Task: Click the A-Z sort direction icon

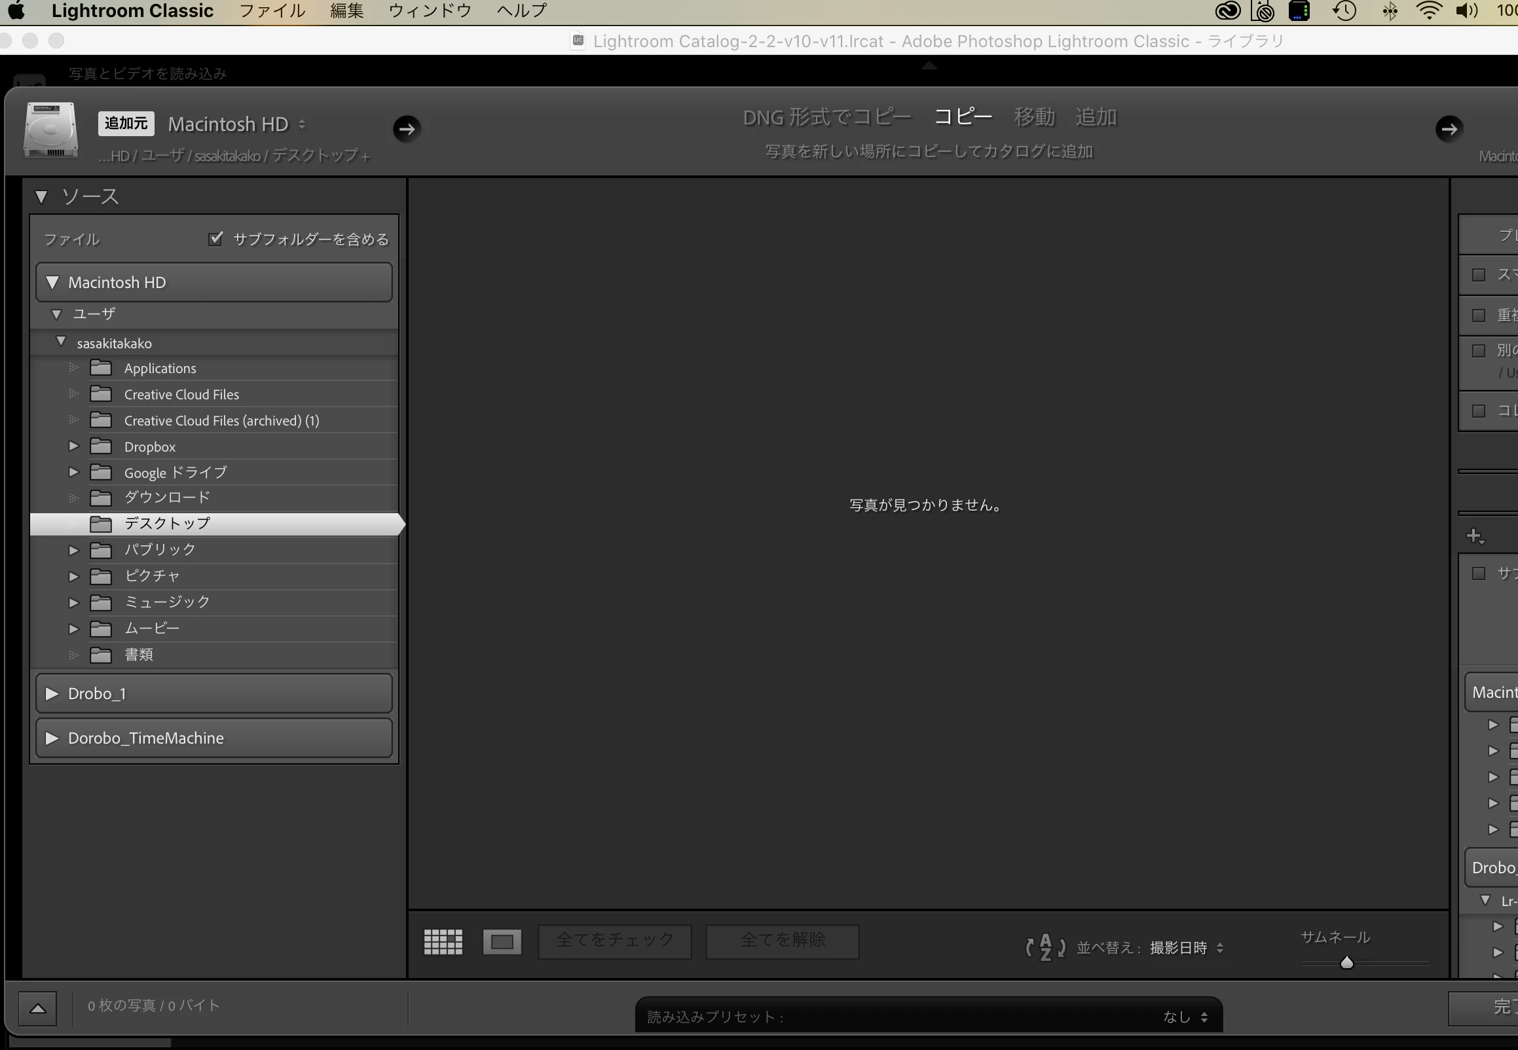Action: point(1045,947)
